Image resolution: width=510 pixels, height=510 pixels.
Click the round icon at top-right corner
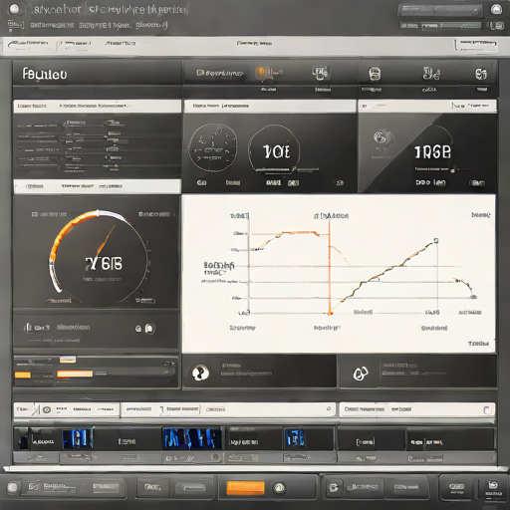[x=496, y=9]
